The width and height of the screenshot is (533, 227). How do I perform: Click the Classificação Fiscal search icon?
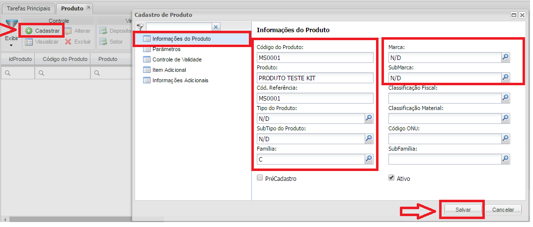(x=505, y=98)
